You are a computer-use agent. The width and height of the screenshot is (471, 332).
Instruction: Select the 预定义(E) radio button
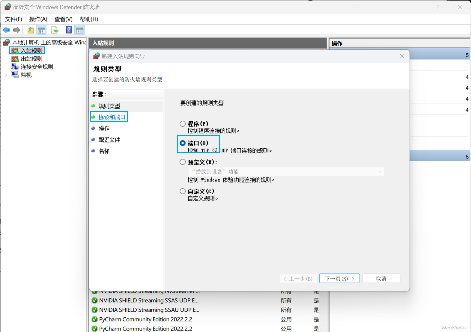[183, 162]
